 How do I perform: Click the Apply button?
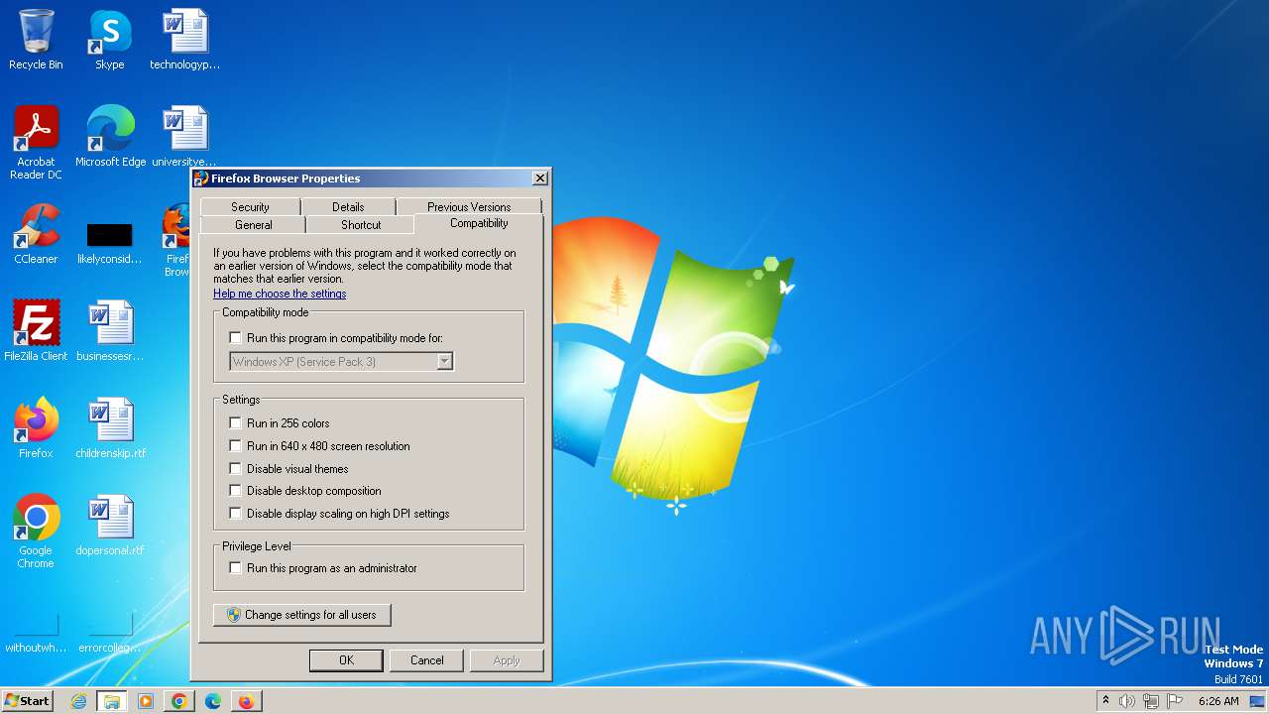tap(507, 660)
